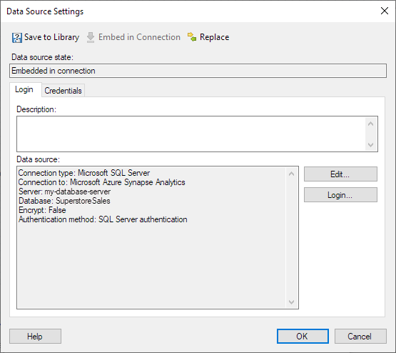Click the Replace arrows icon
396x353 pixels.
pyautogui.click(x=192, y=37)
